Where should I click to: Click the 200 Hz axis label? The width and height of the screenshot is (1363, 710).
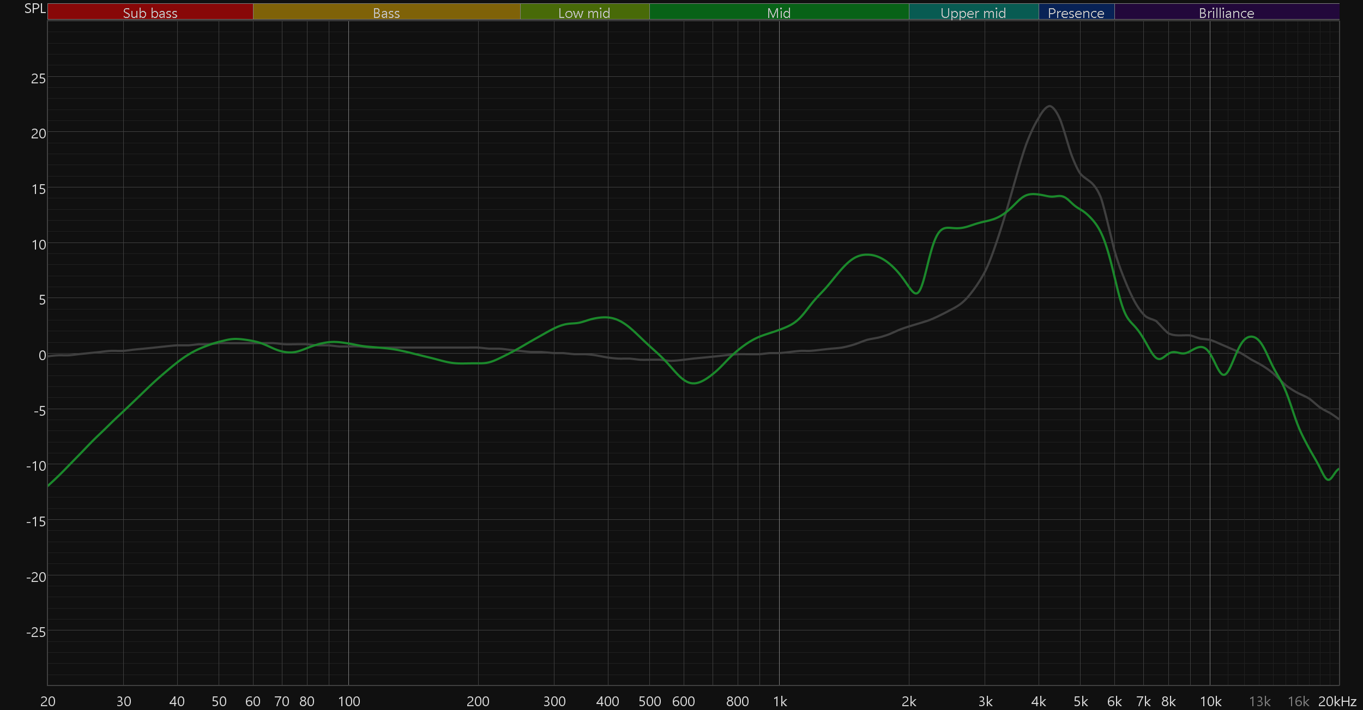[478, 701]
